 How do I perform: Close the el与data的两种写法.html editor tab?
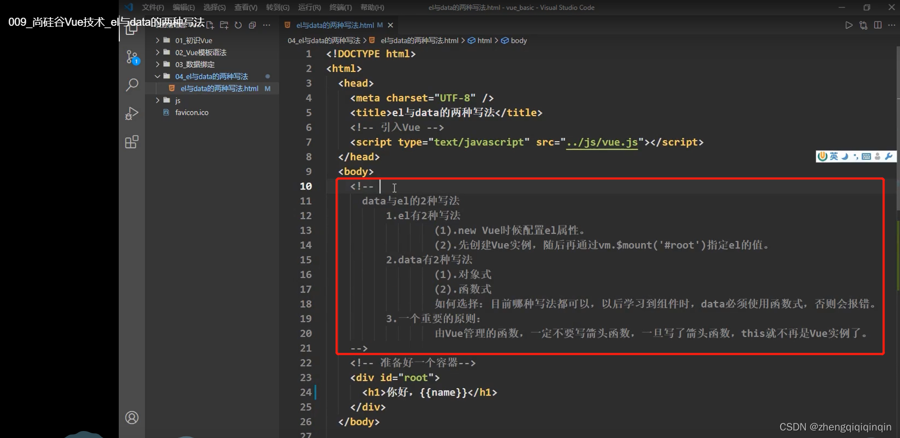pyautogui.click(x=391, y=25)
